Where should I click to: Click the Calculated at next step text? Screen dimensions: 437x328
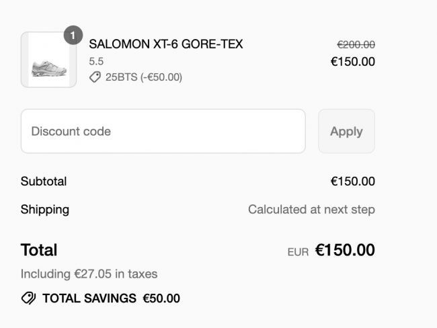click(x=311, y=210)
